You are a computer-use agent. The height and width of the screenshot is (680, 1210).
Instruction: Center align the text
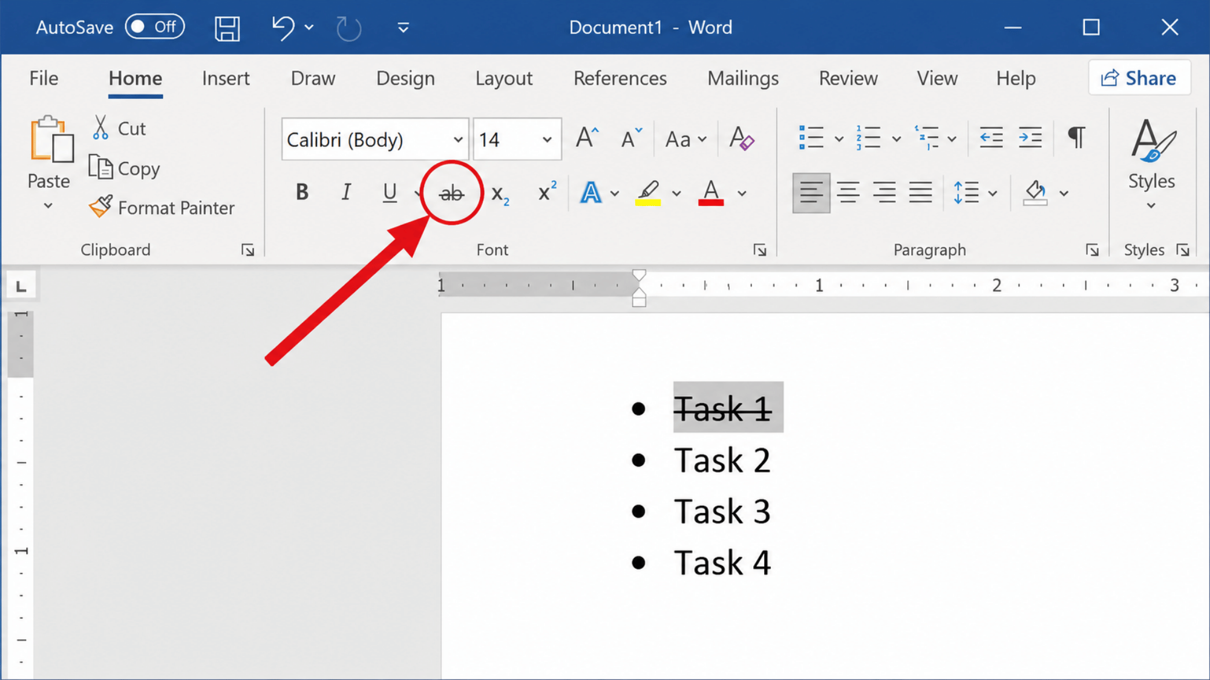(x=848, y=193)
